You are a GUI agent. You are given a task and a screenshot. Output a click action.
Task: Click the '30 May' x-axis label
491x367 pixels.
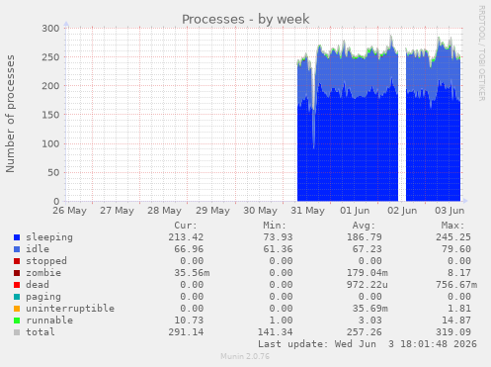pyautogui.click(x=260, y=211)
